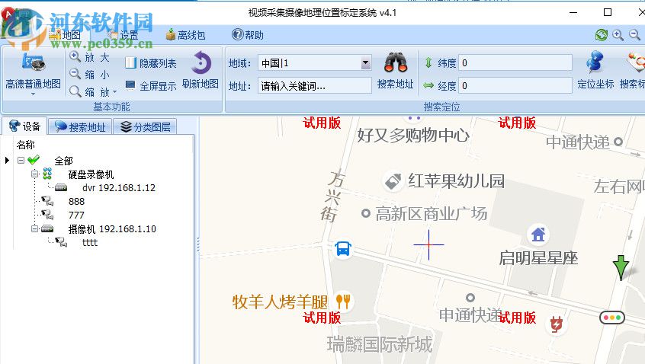Click the 申通快递 map label

click(470, 315)
